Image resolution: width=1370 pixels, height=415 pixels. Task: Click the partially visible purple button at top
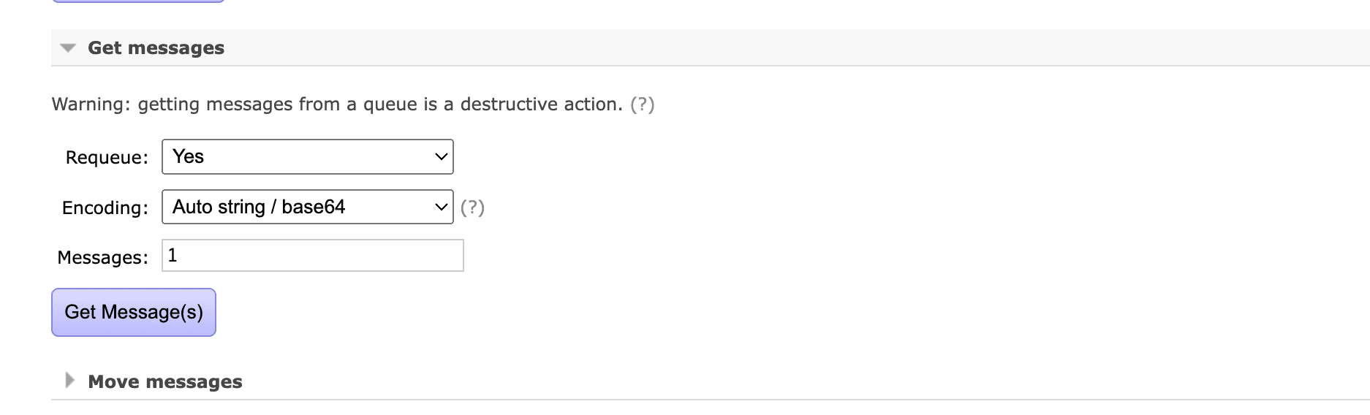137,1
